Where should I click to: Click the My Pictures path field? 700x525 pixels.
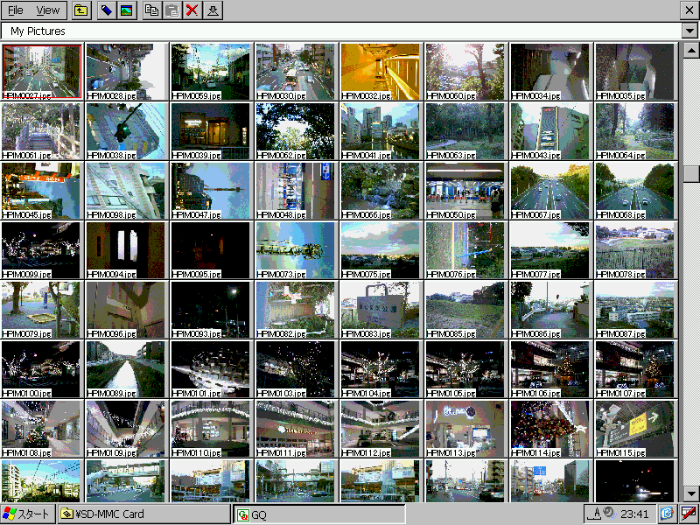point(341,31)
